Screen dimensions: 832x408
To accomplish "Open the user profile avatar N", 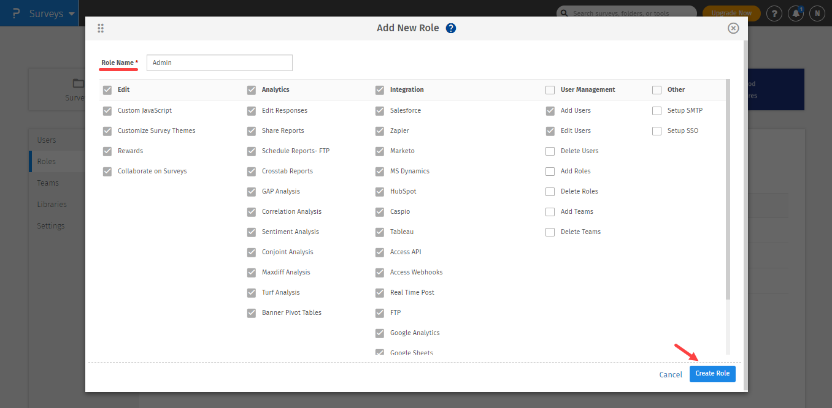I will [817, 13].
